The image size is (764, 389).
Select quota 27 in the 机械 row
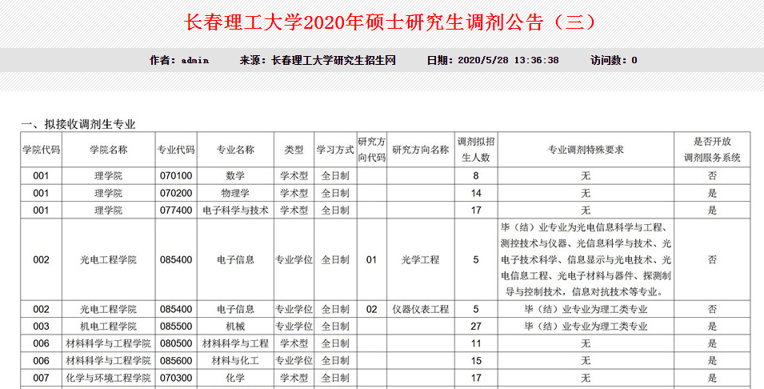(x=476, y=326)
